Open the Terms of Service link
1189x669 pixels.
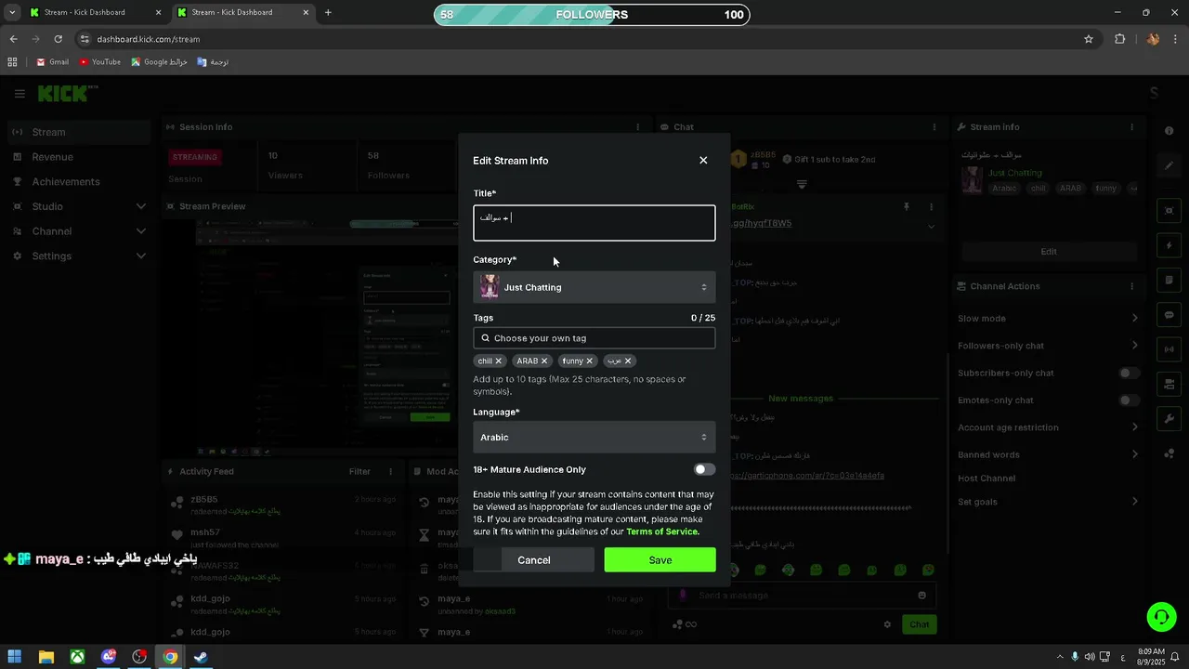click(662, 532)
